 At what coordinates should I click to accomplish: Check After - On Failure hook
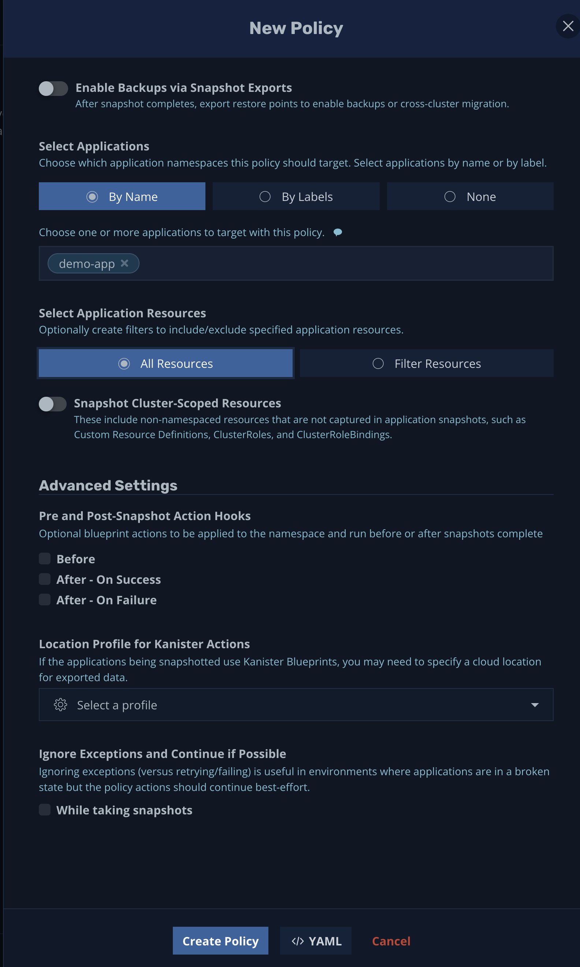pos(45,600)
